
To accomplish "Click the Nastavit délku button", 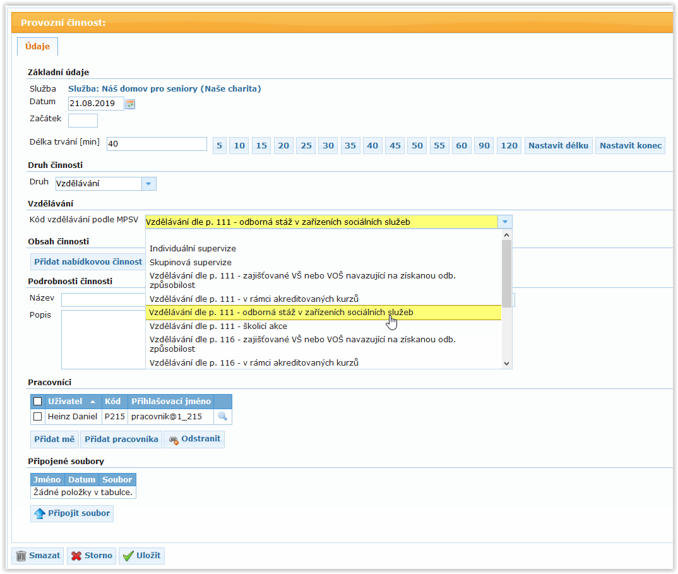I will point(558,146).
